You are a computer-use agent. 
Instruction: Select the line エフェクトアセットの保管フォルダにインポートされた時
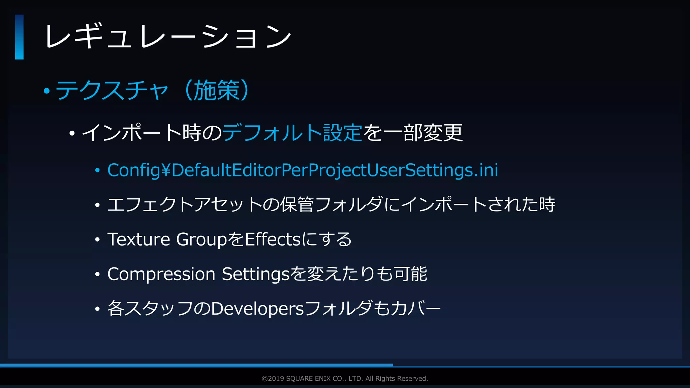(x=331, y=204)
